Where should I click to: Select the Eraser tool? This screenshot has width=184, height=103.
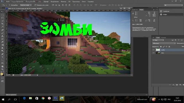point(2,42)
